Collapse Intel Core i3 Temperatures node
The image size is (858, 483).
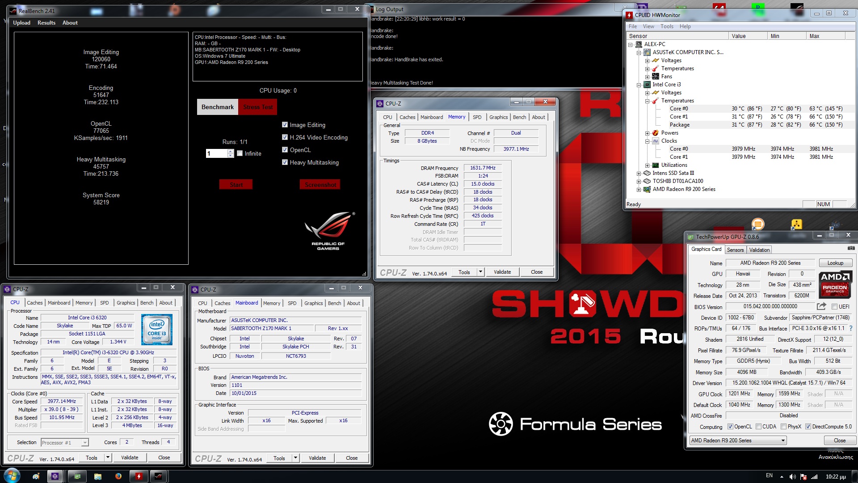(x=647, y=101)
